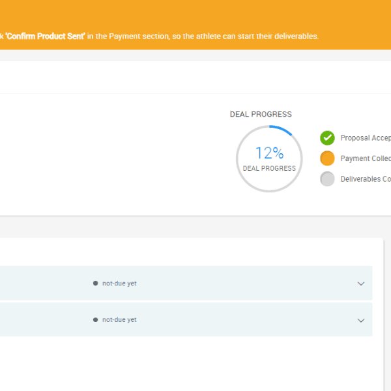Click the bold 'Confirm Product Sent' banner text
The image size is (391, 391).
[x=45, y=36]
